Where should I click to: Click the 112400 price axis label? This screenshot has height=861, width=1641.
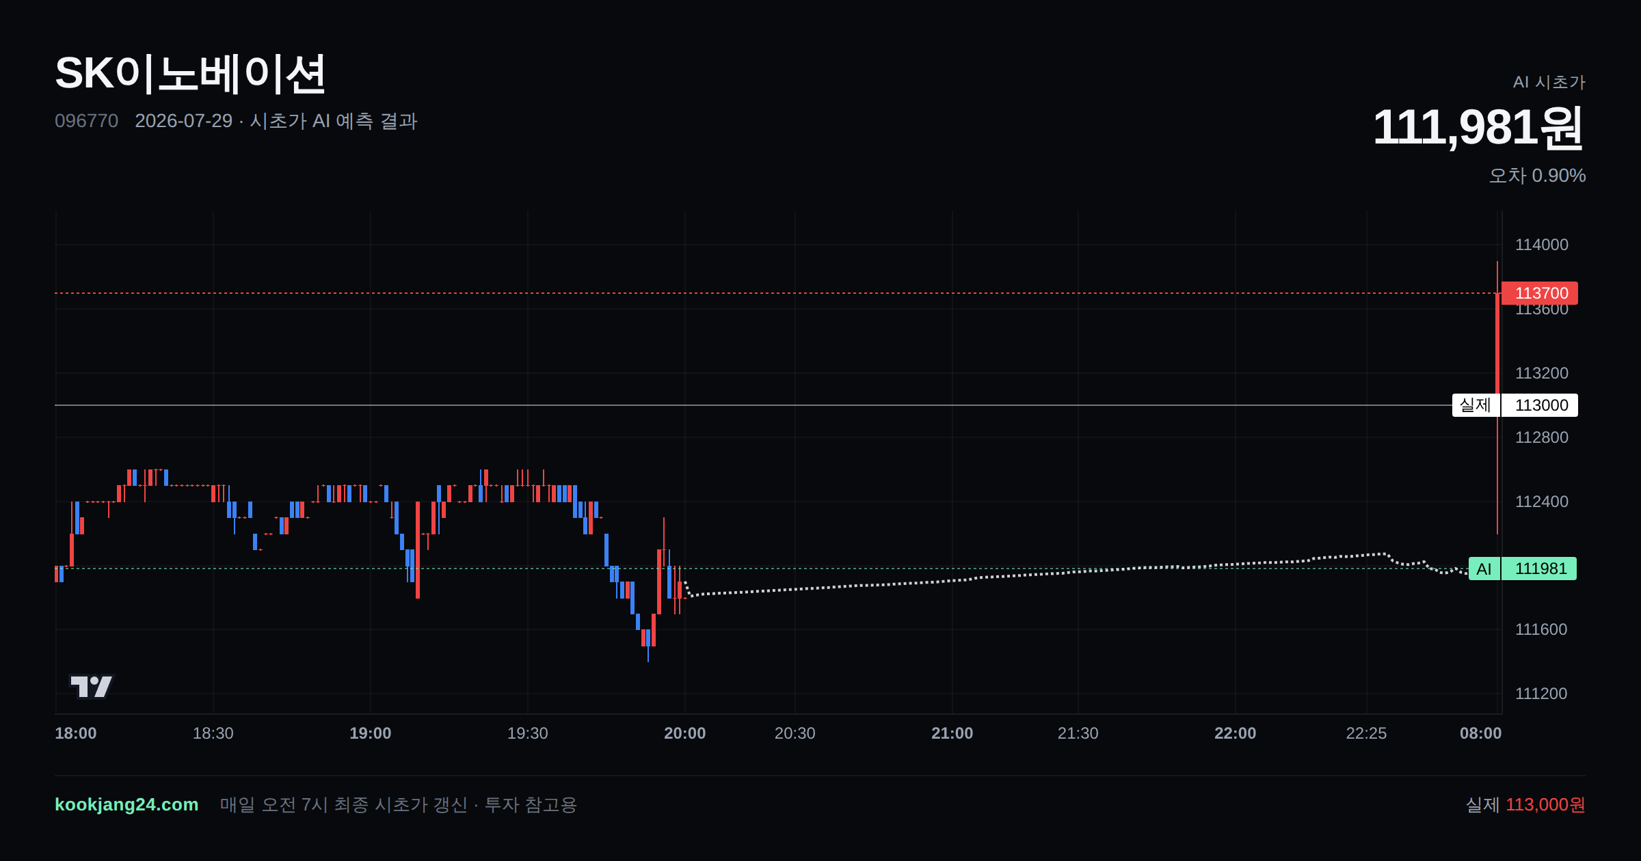pos(1542,502)
